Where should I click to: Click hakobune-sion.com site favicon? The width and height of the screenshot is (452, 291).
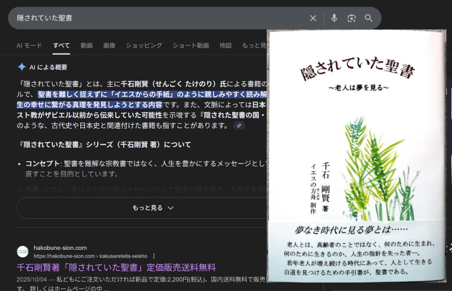23,252
